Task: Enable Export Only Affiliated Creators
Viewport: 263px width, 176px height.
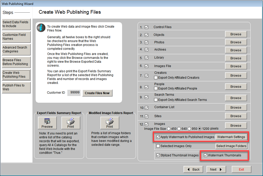Action: point(156,77)
